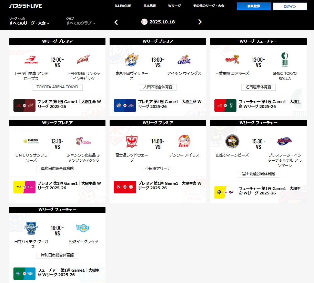
Task: Click the Denso Iris team logo
Action: [x=184, y=141]
